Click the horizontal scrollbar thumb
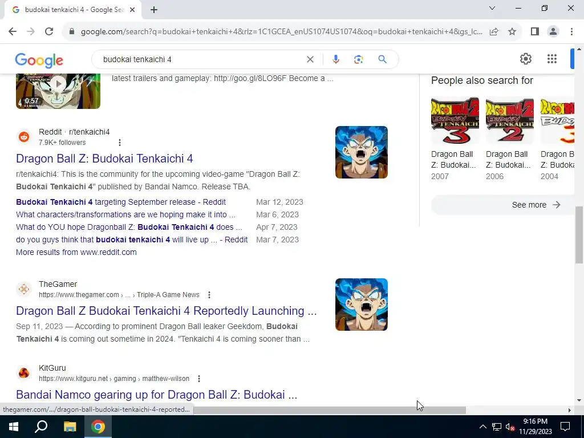Viewport: 584px width, 438px height. point(330,410)
